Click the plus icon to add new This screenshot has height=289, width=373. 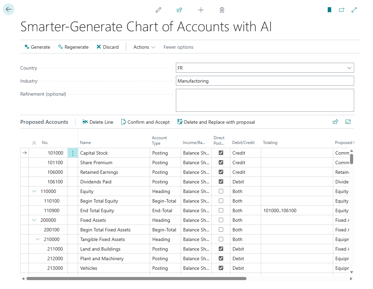(x=201, y=10)
